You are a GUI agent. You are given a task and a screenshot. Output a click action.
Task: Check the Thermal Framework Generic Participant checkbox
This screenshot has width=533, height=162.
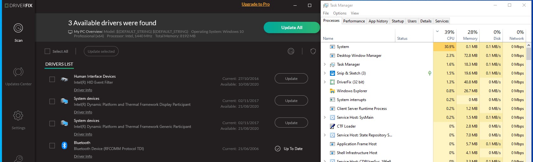point(52,123)
